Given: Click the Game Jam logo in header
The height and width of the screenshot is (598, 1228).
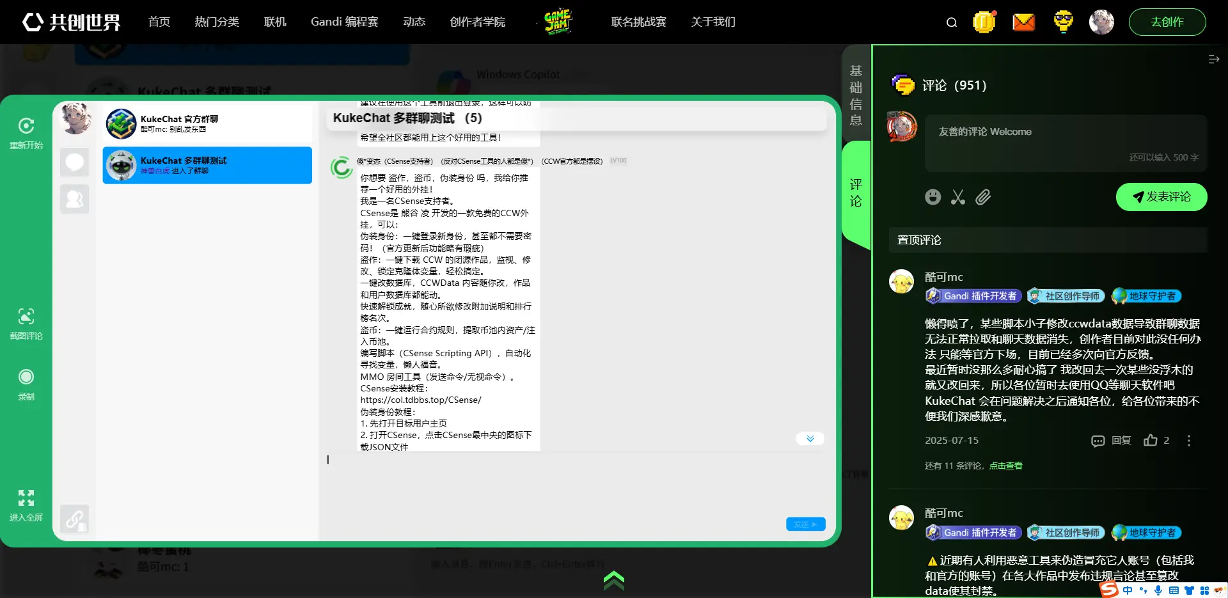Looking at the screenshot, I should point(557,21).
